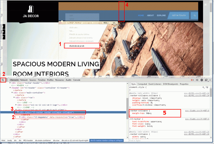
Task: Click the dock/undock window icon
Action: [x=206, y=80]
